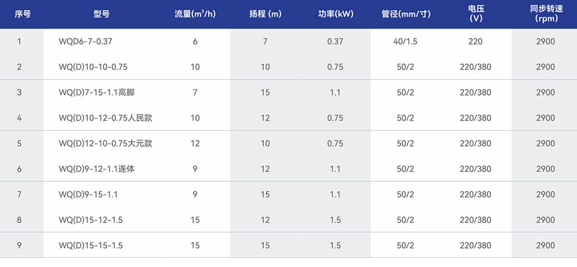This screenshot has height=267, width=577.
Task: Click the 型号 column header
Action: [x=101, y=14]
